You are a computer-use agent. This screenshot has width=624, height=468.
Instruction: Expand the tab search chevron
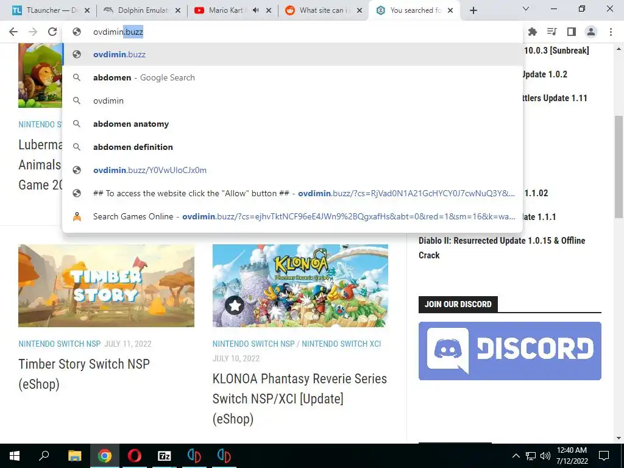tap(526, 9)
